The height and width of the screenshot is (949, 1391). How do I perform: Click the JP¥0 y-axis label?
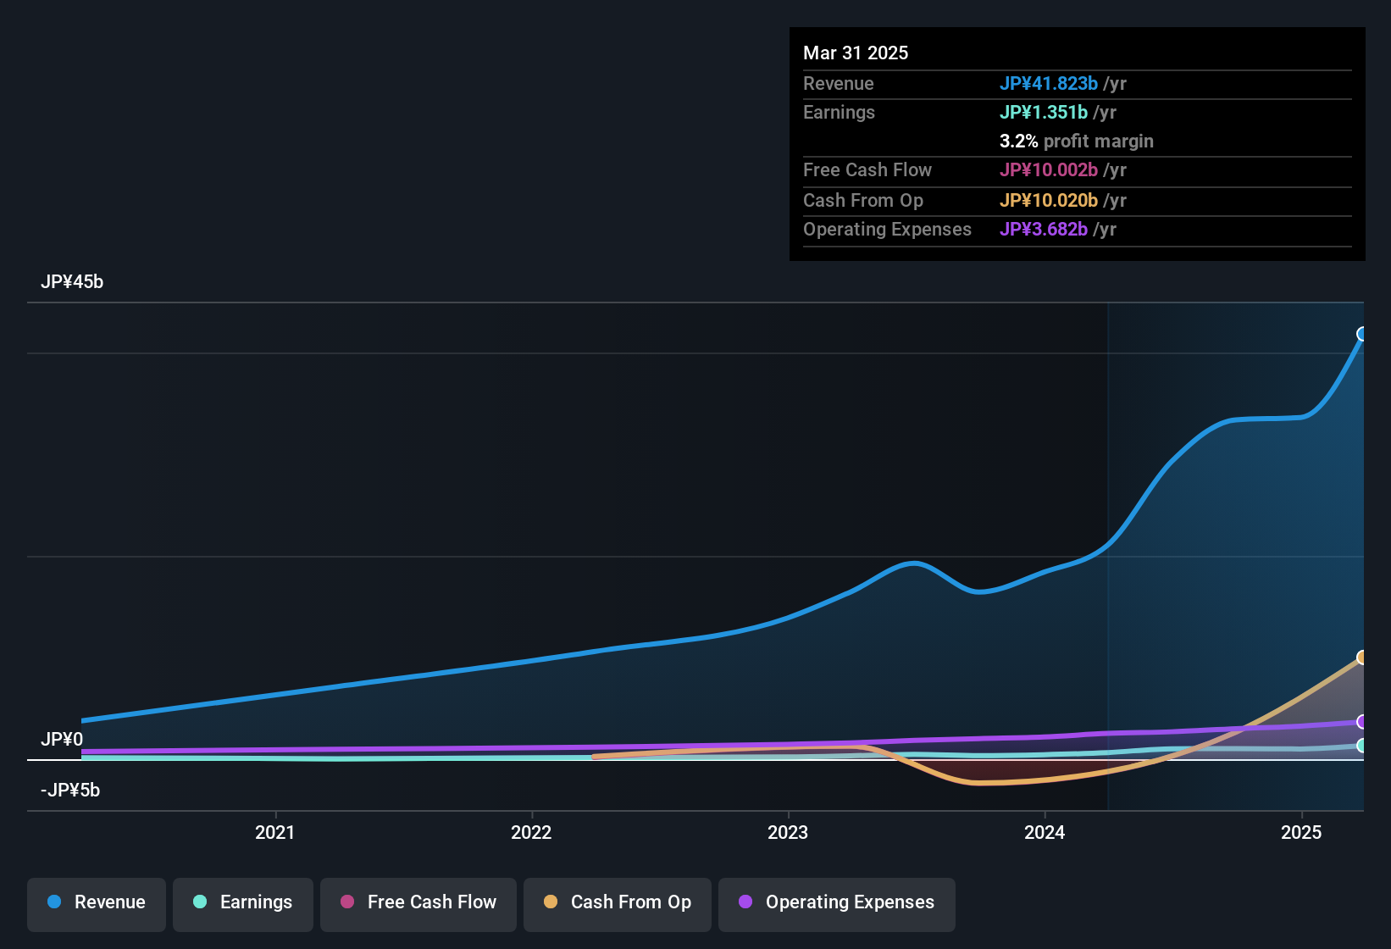click(x=62, y=740)
